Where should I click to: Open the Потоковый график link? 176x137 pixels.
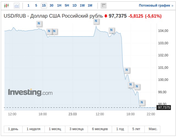pyautogui.click(x=156, y=6)
